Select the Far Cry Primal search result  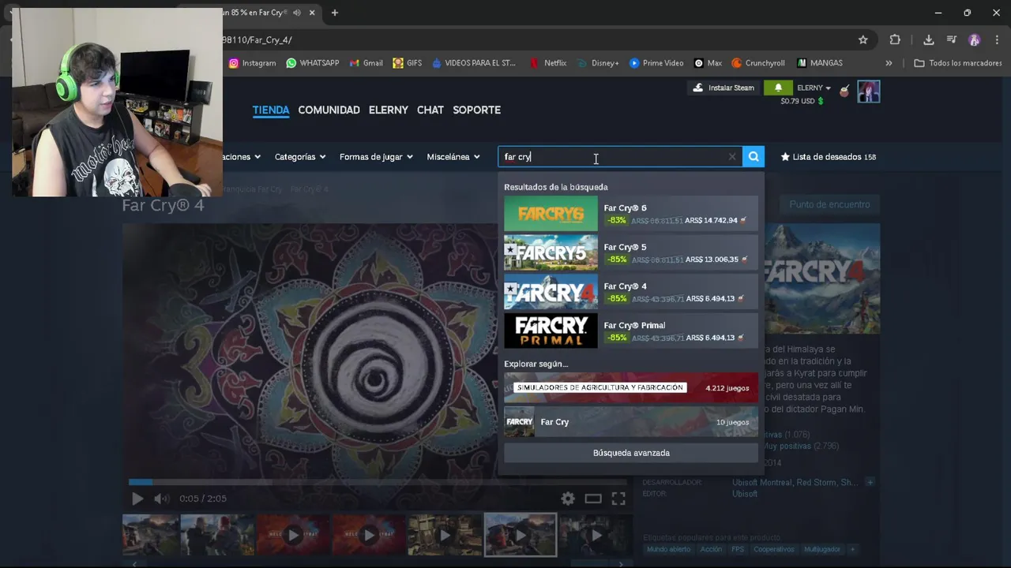tap(631, 331)
